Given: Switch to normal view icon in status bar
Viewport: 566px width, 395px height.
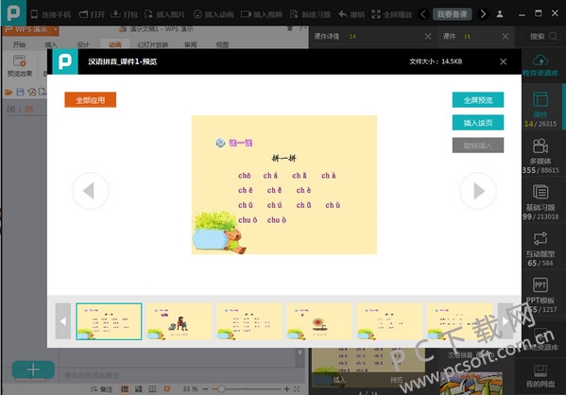Looking at the screenshot, I should [125, 389].
